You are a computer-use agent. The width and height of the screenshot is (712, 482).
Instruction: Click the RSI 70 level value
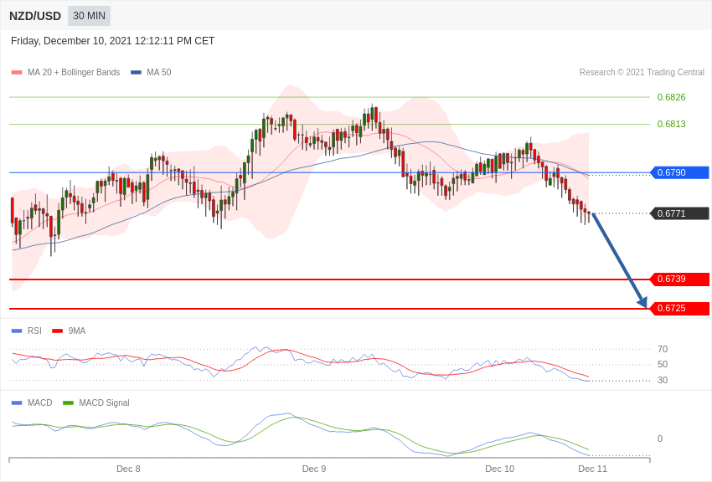pyautogui.click(x=663, y=349)
